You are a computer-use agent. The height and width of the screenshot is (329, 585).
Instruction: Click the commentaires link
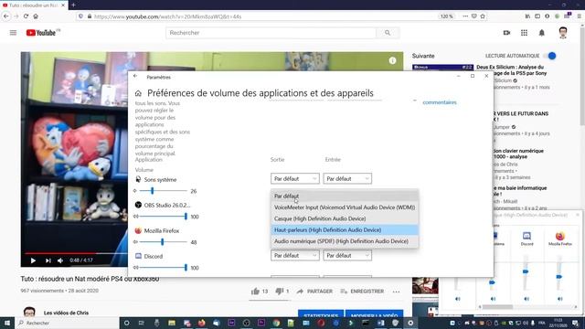point(440,102)
